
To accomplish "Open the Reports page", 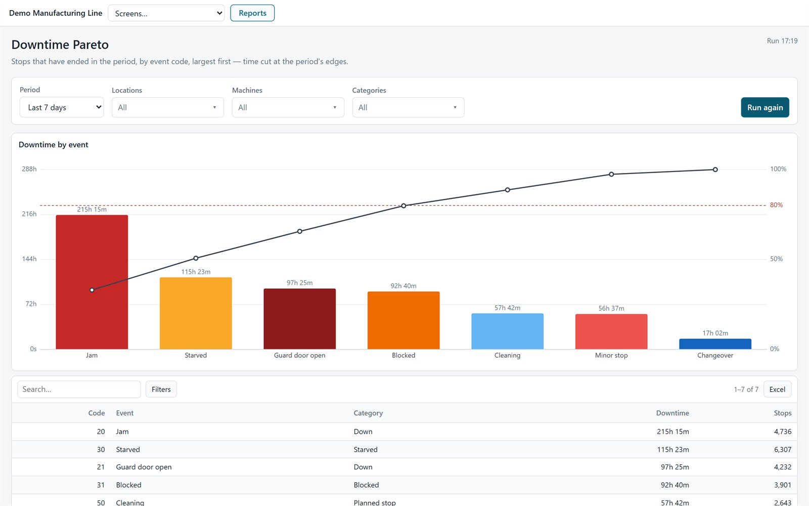I will coord(252,13).
